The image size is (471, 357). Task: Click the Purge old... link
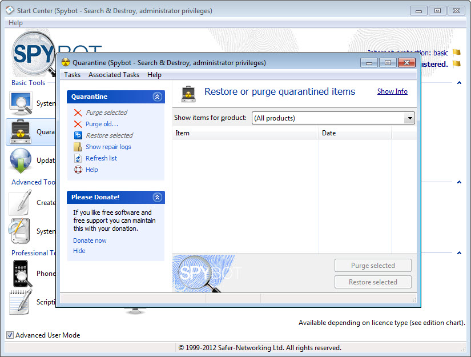pyautogui.click(x=102, y=124)
